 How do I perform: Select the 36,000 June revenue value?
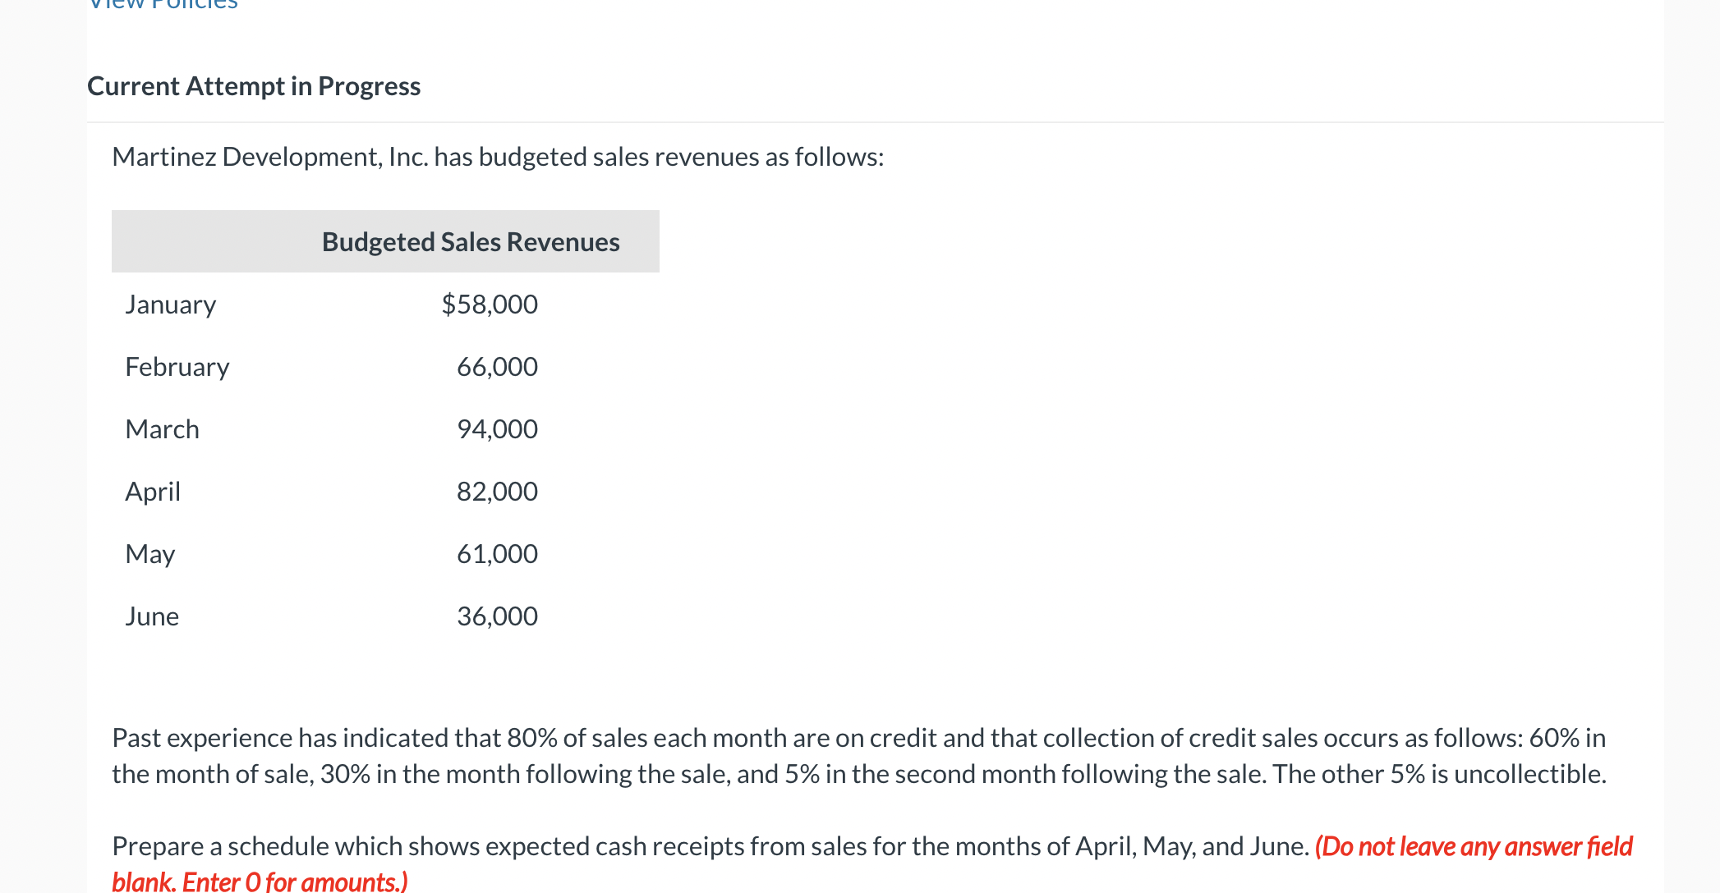click(497, 616)
